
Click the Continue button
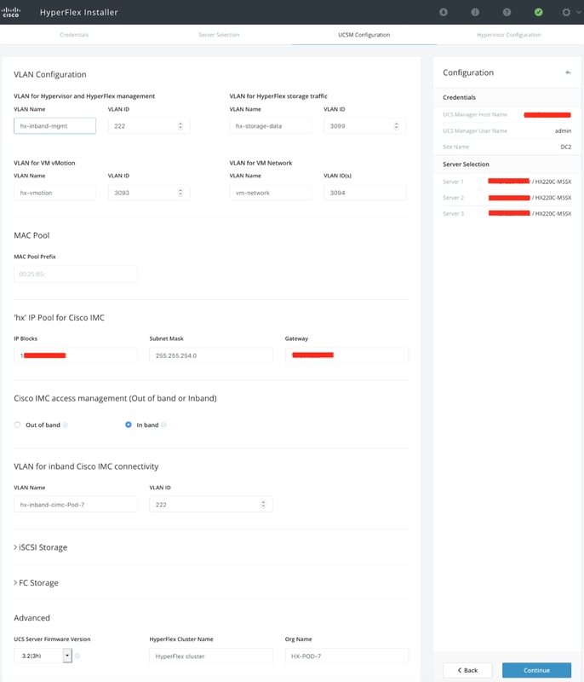click(536, 670)
